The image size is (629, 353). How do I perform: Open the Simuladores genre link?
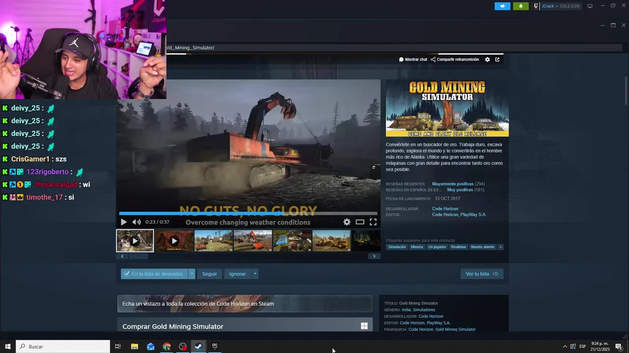[x=424, y=310]
